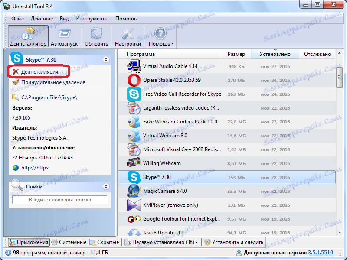Select the Lagarith lossless video codec icon
This screenshot has width=347, height=260.
(134, 108)
